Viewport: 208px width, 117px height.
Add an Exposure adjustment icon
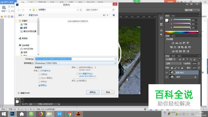[x=184, y=43]
